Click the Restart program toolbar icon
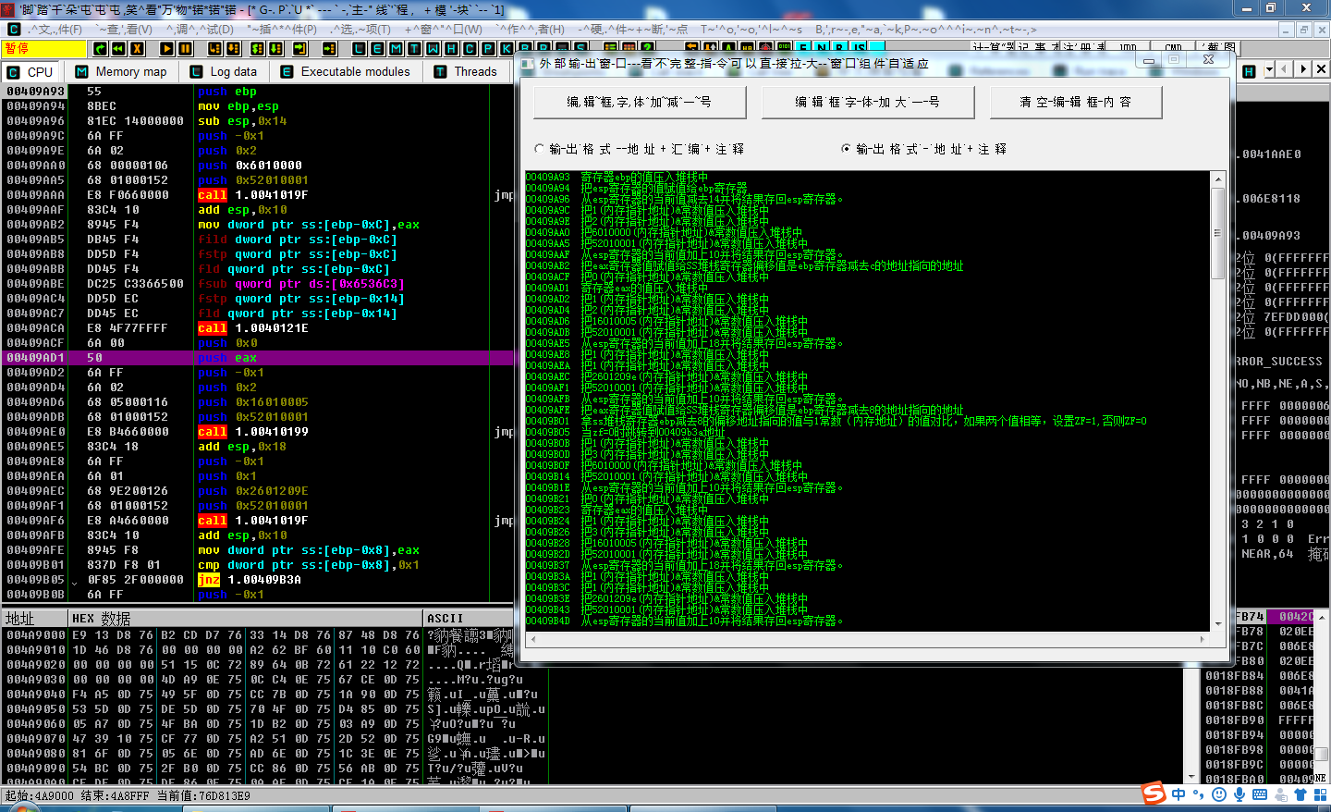Image resolution: width=1331 pixels, height=812 pixels. coord(100,48)
